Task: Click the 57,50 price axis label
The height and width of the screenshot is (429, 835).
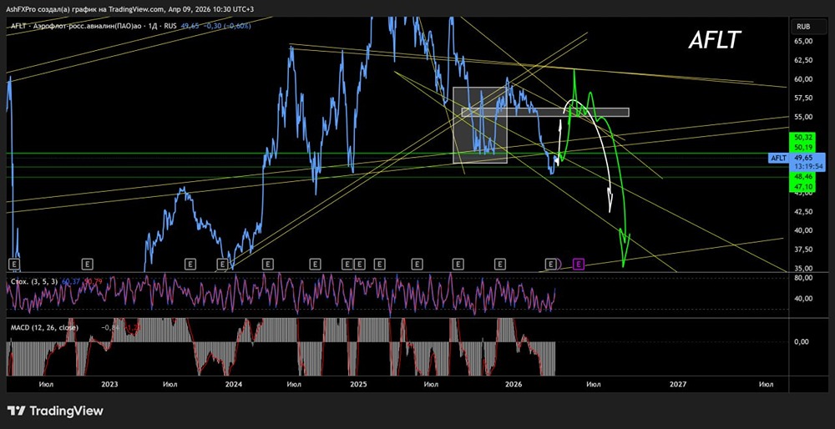Action: 803,98
